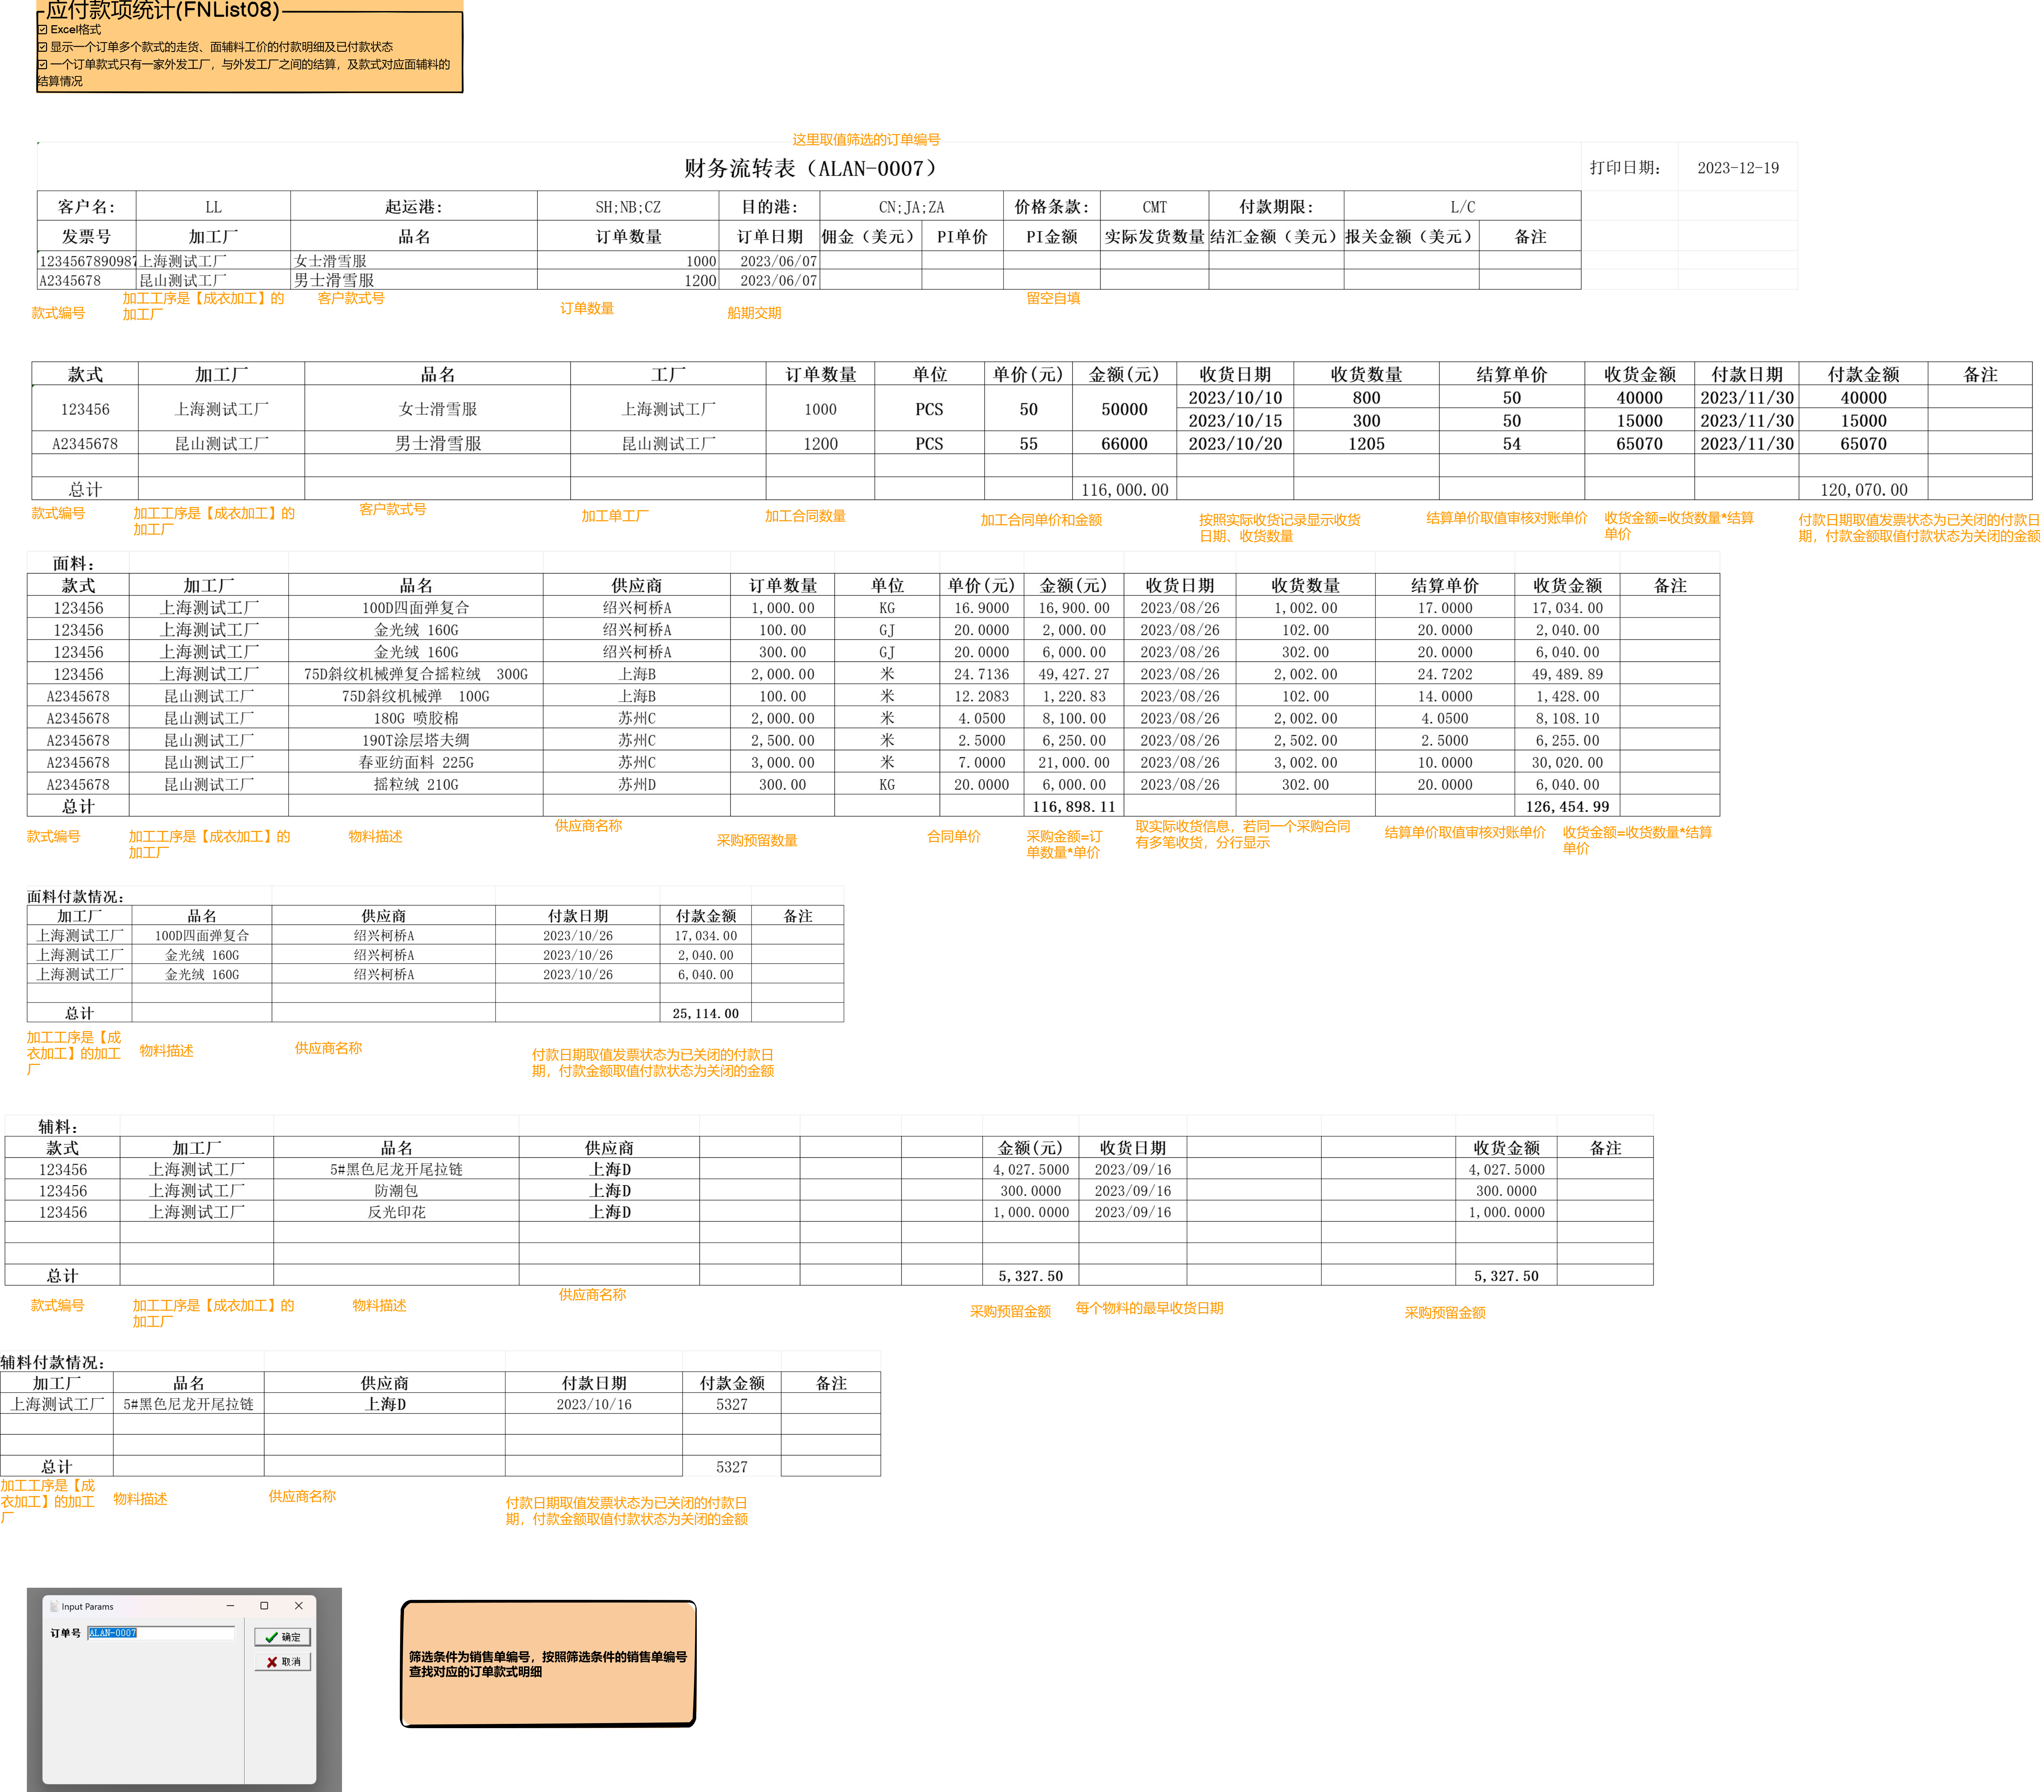Select accessory item 反光印花

(x=396, y=1212)
